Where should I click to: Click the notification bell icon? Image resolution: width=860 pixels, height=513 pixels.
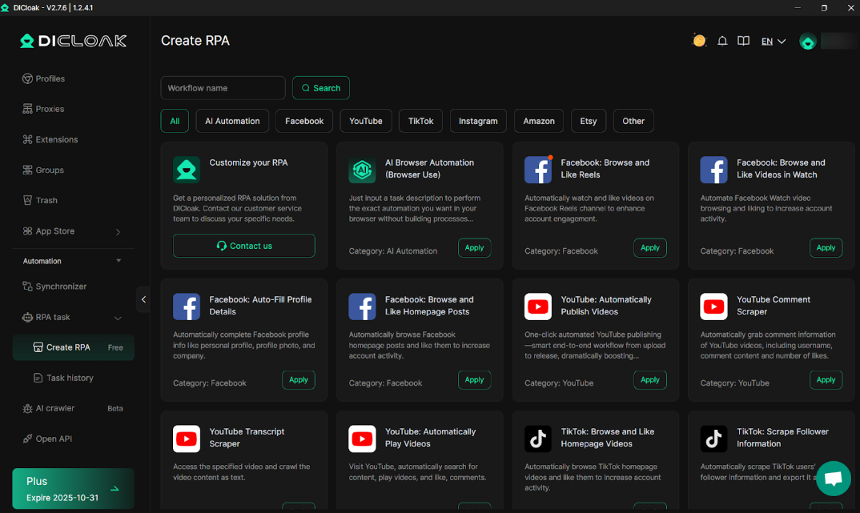722,42
